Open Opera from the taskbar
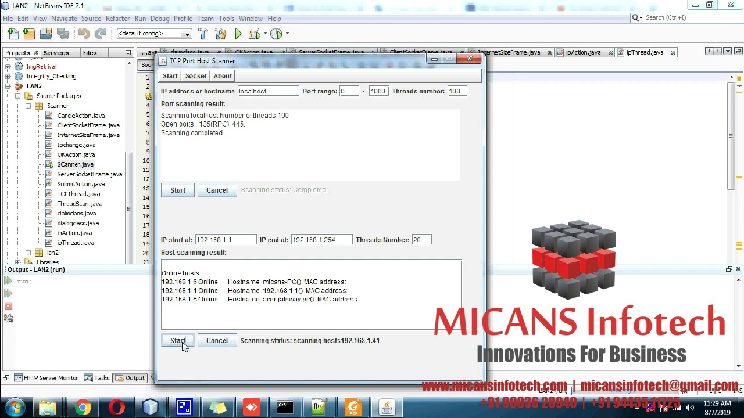 pyautogui.click(x=116, y=408)
